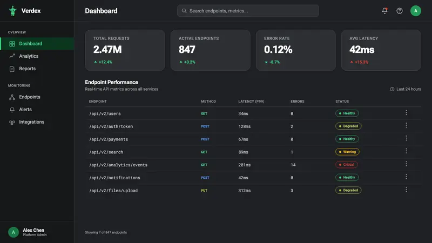Open Reports from sidebar

coord(37,69)
